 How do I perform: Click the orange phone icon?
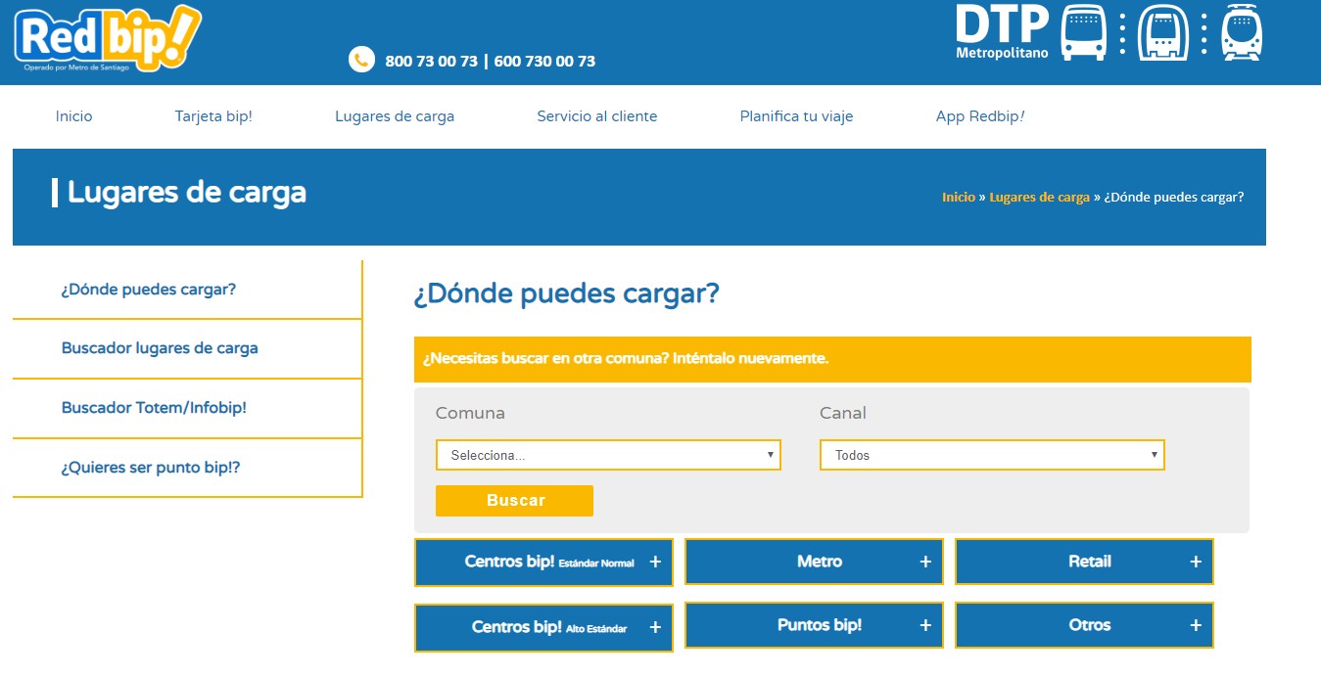(x=361, y=60)
